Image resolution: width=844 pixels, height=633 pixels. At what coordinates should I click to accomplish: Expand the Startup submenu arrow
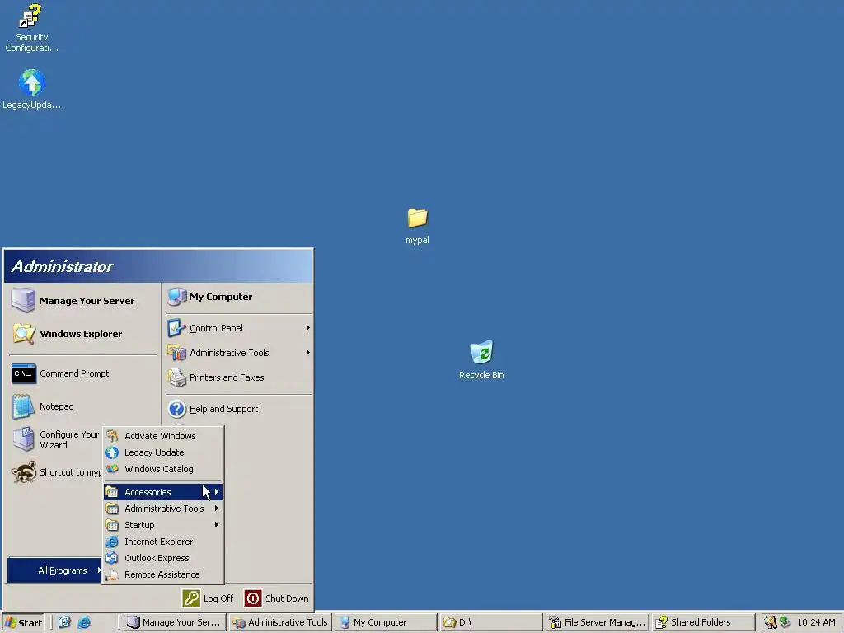click(x=217, y=525)
